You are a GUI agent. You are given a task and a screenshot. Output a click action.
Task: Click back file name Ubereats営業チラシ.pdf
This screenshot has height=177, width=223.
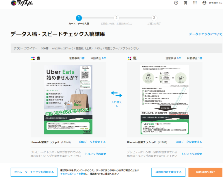pyautogui.click(x=141, y=142)
